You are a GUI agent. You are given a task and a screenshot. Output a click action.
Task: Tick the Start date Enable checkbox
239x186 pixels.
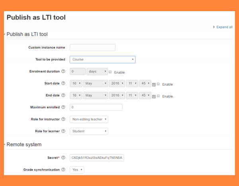point(159,84)
